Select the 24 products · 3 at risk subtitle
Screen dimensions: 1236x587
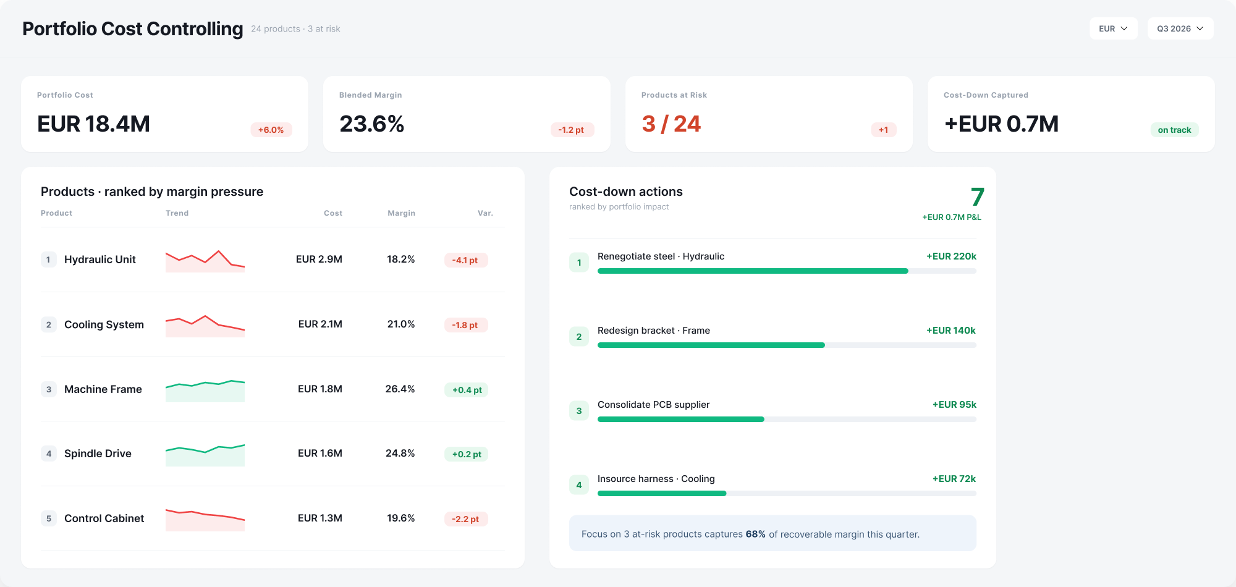[295, 29]
